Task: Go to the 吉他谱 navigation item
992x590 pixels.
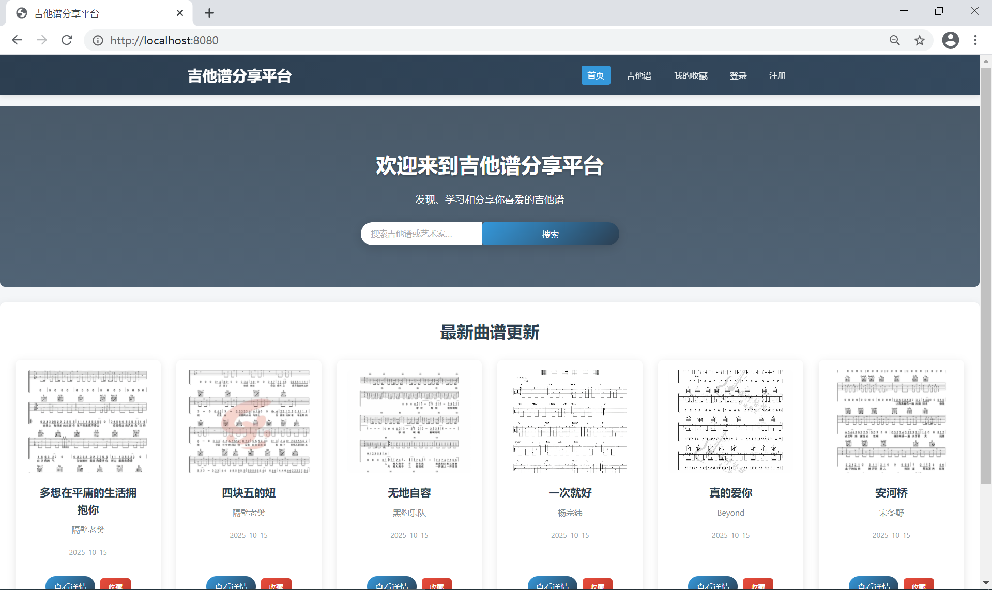Action: tap(639, 75)
